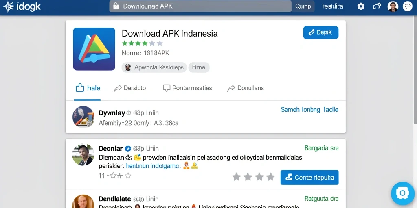The image size is (417, 208).
Task: Click the Depik button
Action: [321, 32]
